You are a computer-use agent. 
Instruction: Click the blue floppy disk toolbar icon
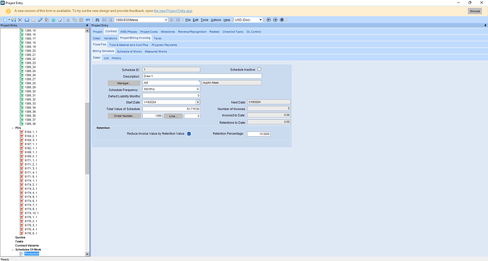[x=27, y=20]
